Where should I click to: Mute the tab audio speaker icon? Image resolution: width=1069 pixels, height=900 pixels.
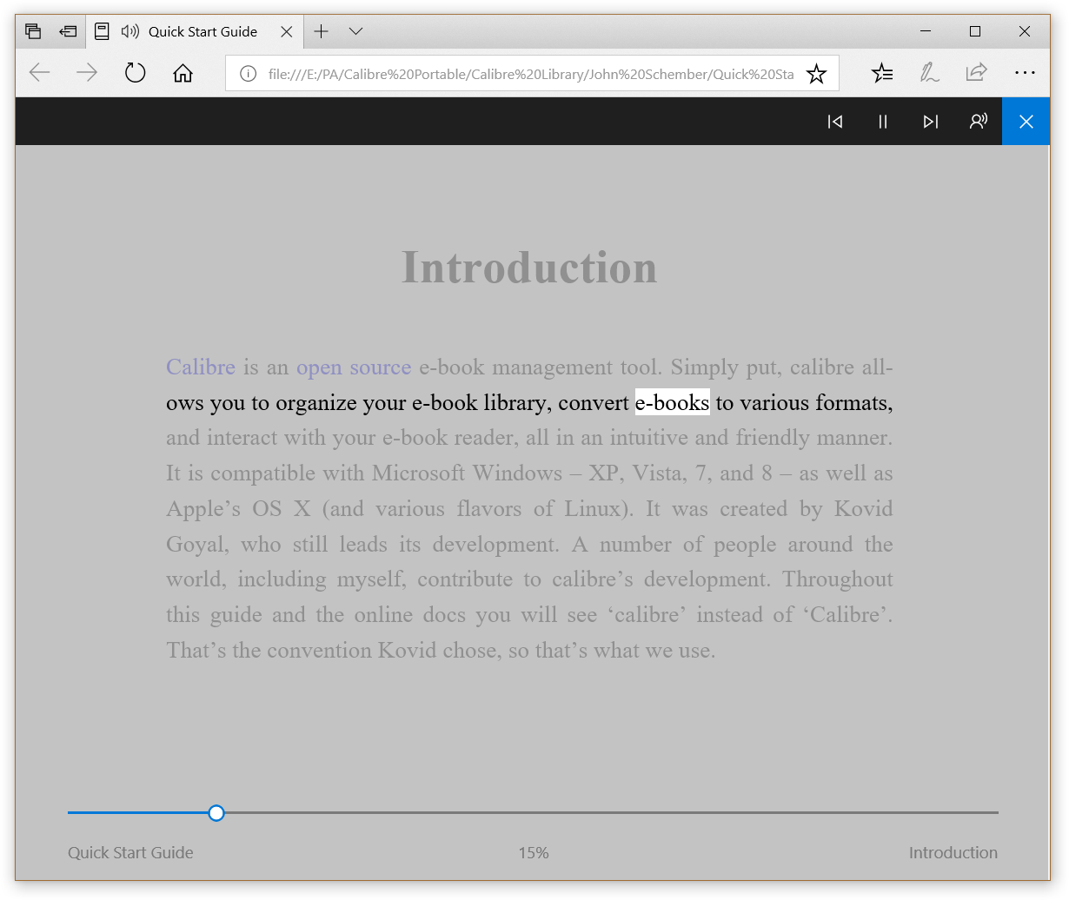pyautogui.click(x=130, y=31)
